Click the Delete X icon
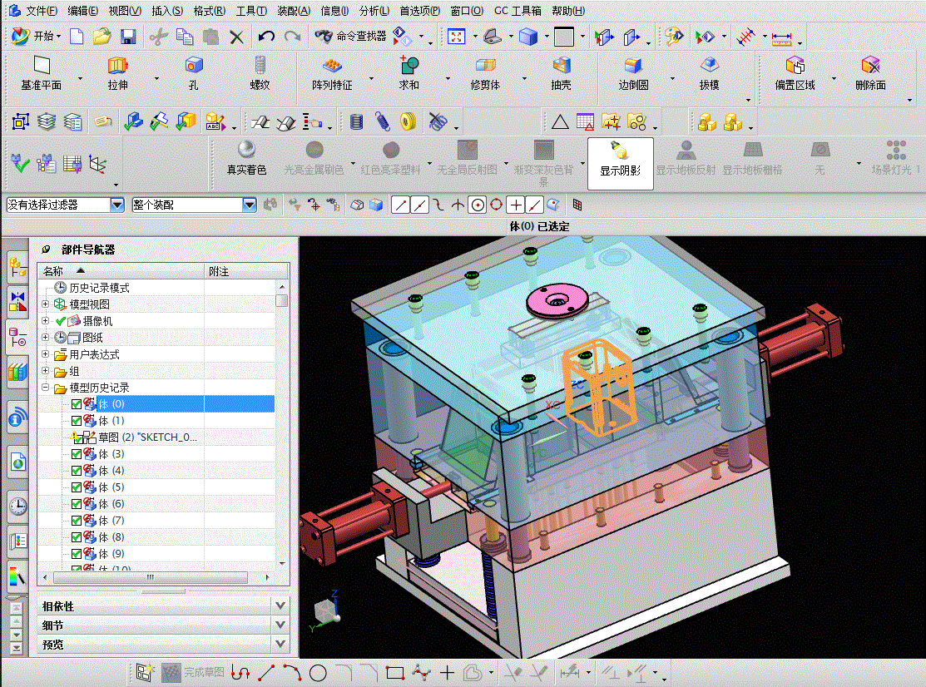 [x=236, y=37]
